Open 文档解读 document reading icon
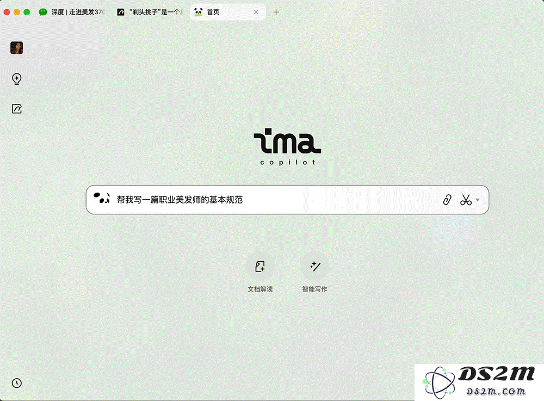The image size is (544, 401). coord(260,266)
